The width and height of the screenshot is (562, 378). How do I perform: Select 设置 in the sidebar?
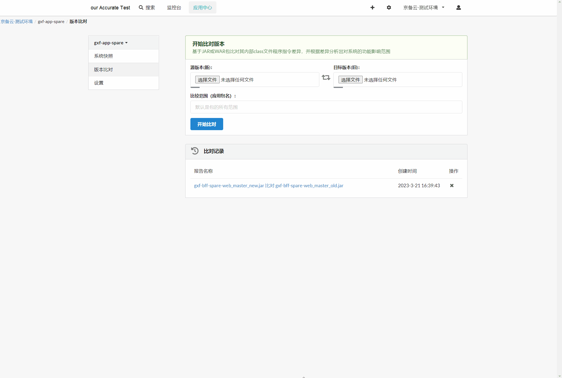coord(99,83)
